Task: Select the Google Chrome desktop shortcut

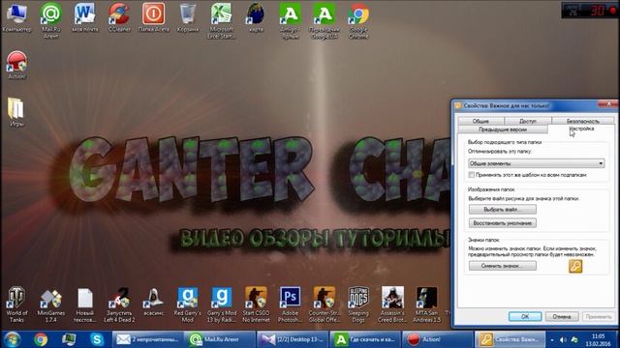Action: coord(358,20)
